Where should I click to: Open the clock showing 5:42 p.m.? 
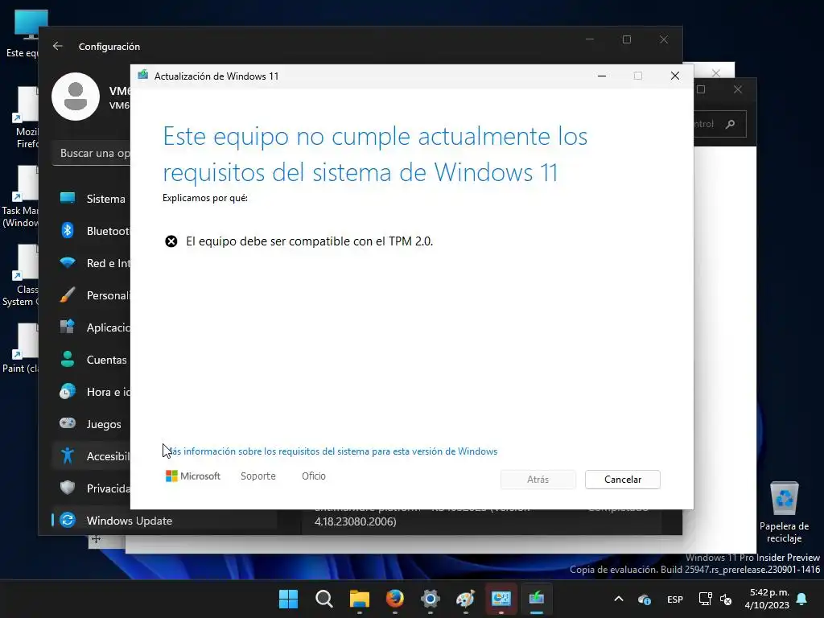[x=767, y=599]
